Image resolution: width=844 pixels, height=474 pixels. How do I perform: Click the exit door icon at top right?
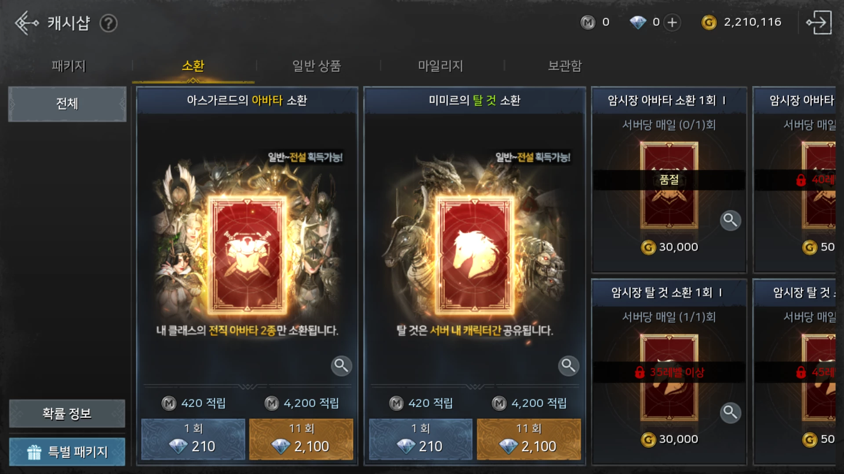819,22
